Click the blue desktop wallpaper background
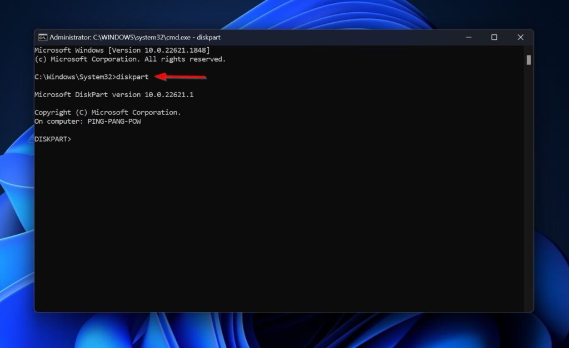Screen dimensions: 569x348 550,167
